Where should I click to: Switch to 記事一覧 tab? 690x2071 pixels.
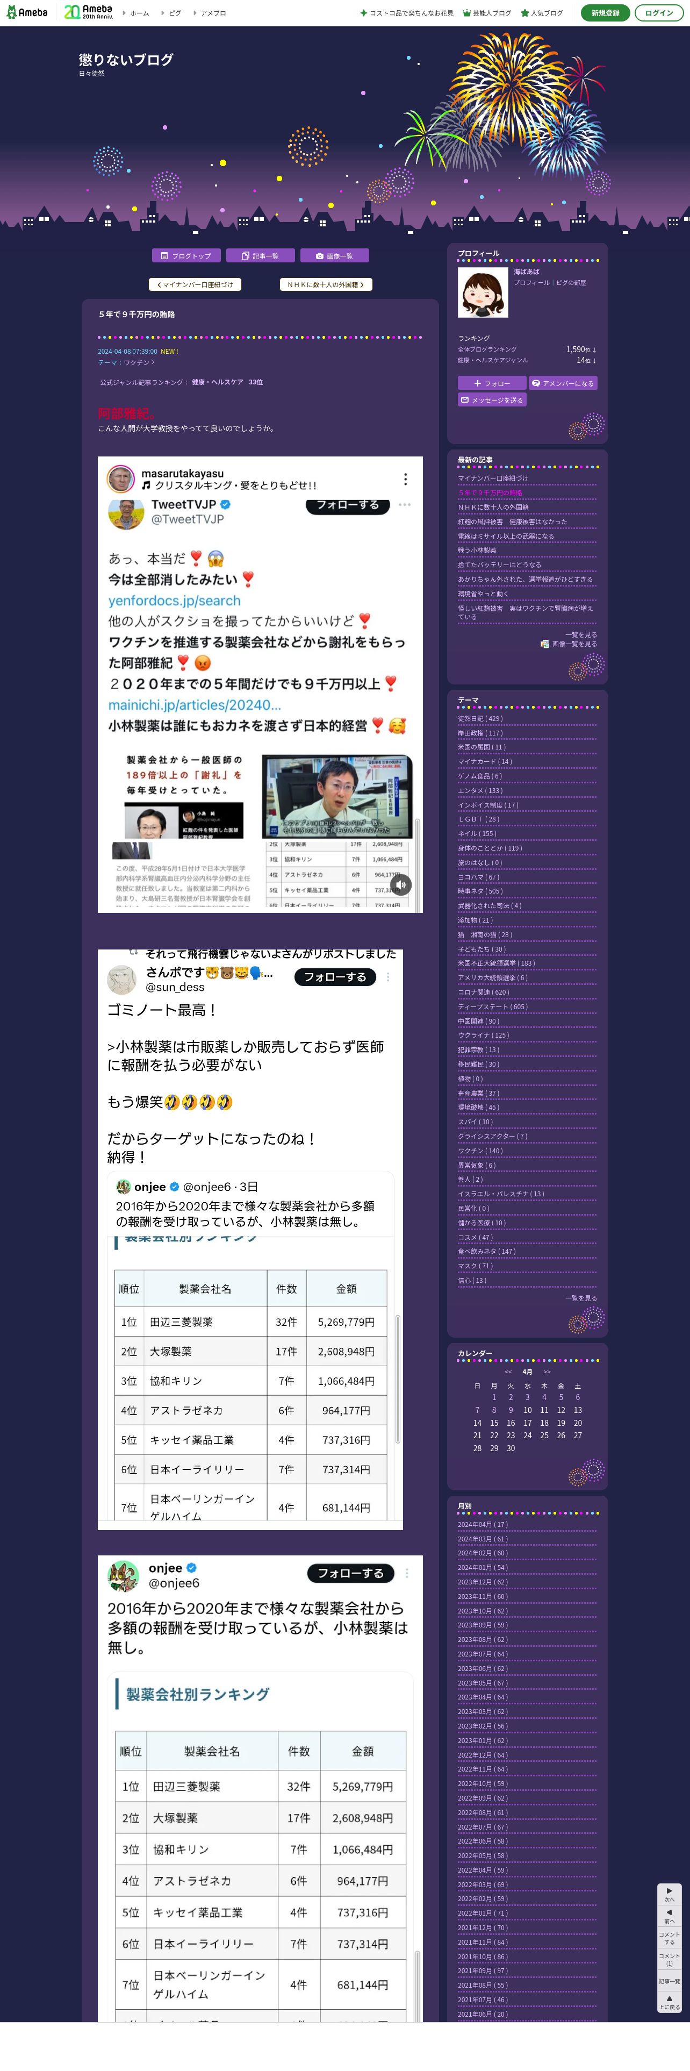pyautogui.click(x=260, y=256)
